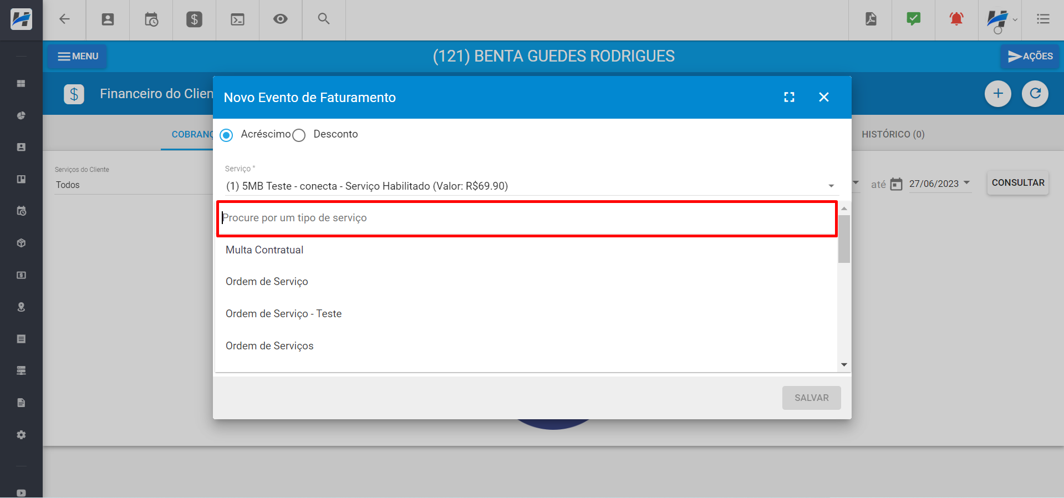Click the magnifier search icon
The image size is (1064, 498).
324,19
